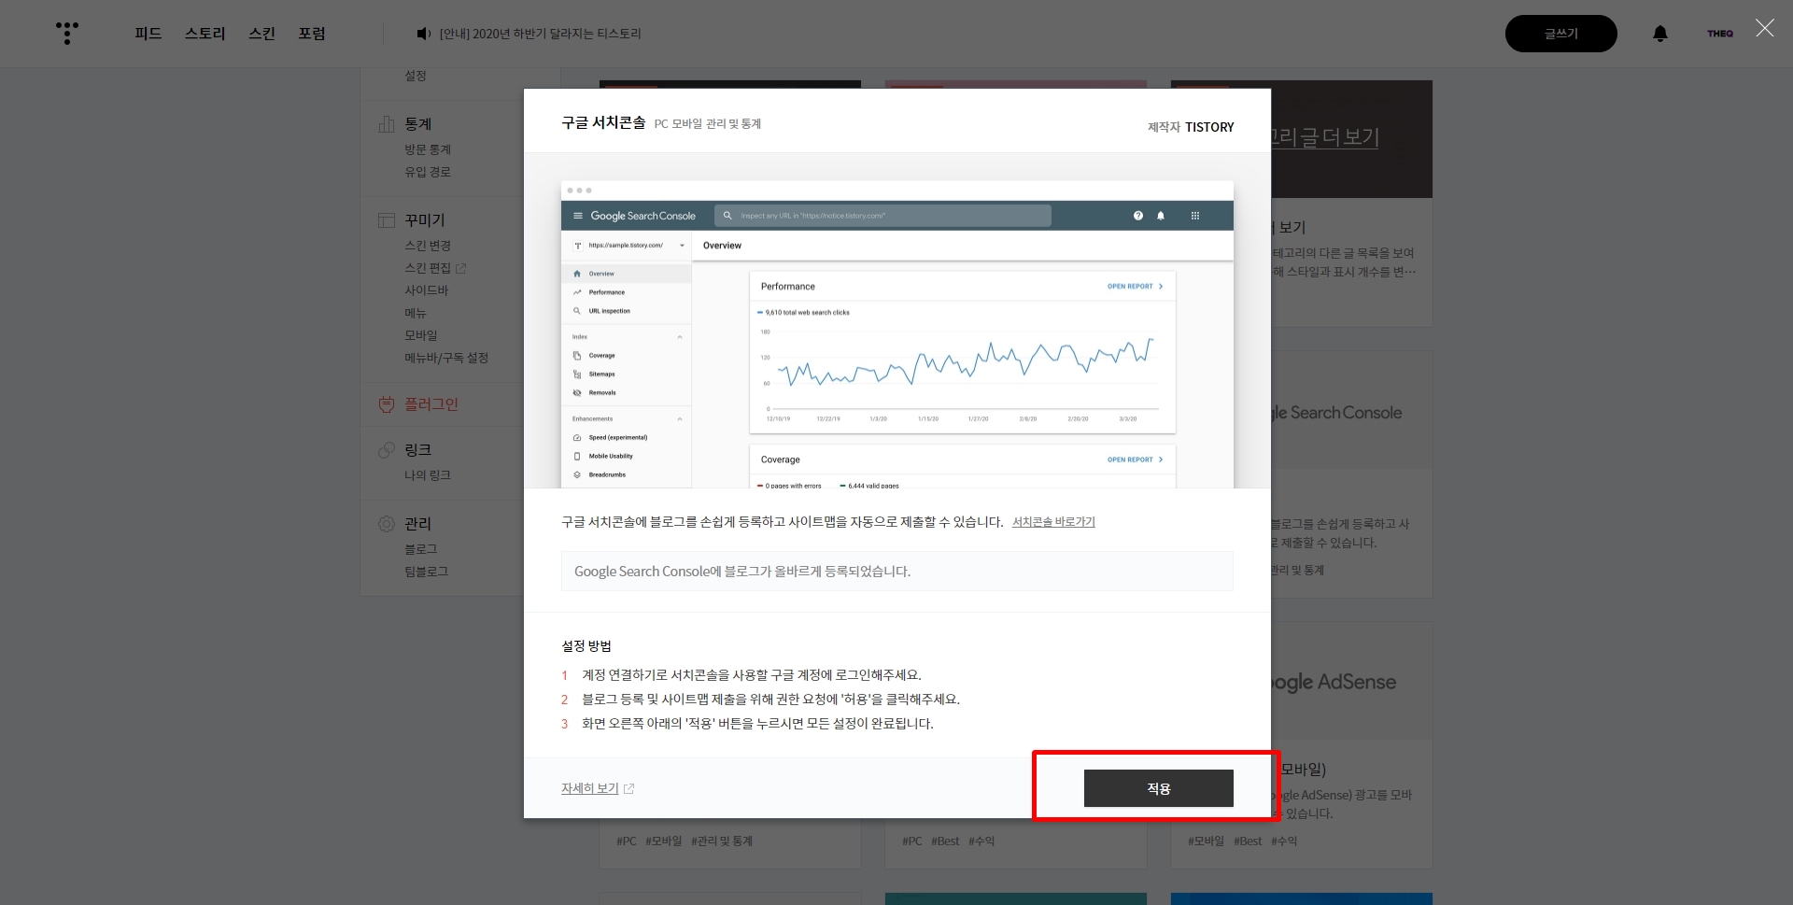Close the plugin dialog with X
Screen dimensions: 1793x905
click(x=1764, y=28)
